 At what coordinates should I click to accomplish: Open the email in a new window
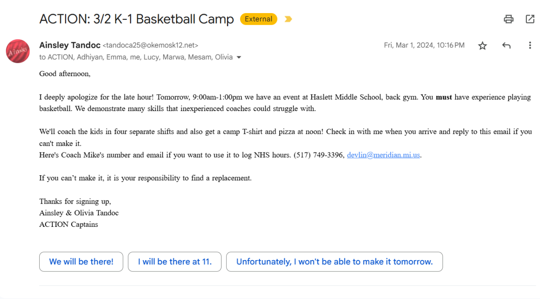pyautogui.click(x=530, y=19)
